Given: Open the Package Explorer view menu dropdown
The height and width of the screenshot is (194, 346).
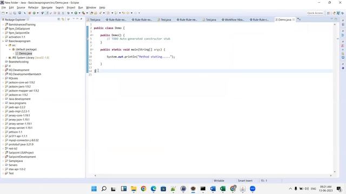Looking at the screenshot, I should coord(74,19).
